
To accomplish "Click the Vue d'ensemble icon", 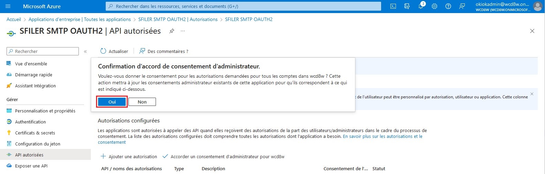I will coord(9,64).
